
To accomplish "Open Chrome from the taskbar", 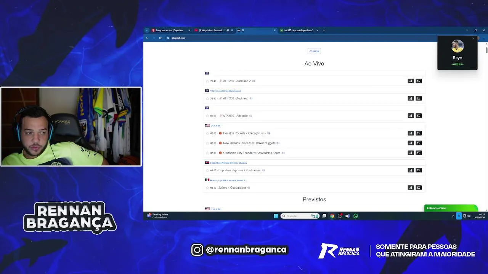I will (332, 216).
